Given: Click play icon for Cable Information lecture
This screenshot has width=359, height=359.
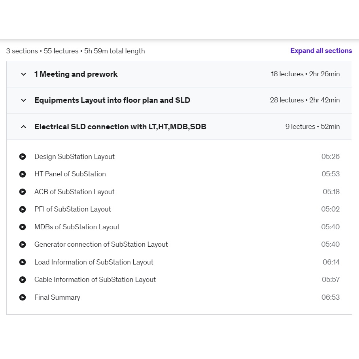Looking at the screenshot, I should coord(23,280).
